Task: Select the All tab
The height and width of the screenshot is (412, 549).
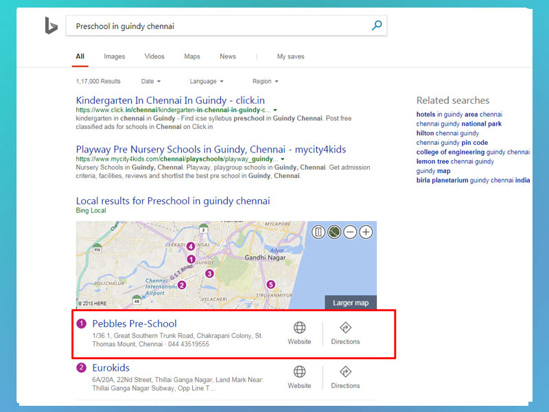Action: pos(80,56)
